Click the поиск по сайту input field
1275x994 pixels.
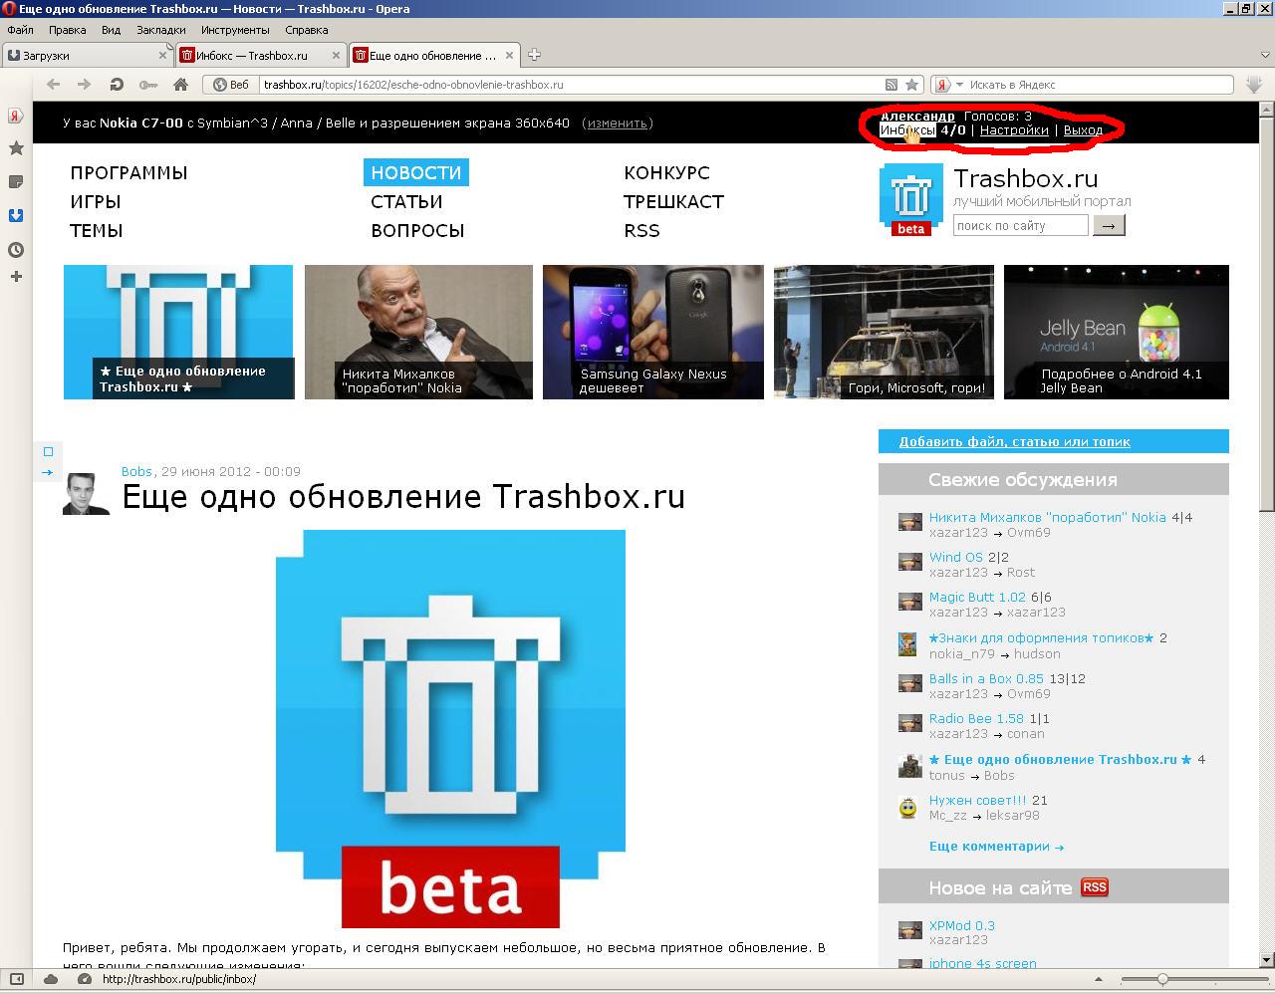point(1020,226)
